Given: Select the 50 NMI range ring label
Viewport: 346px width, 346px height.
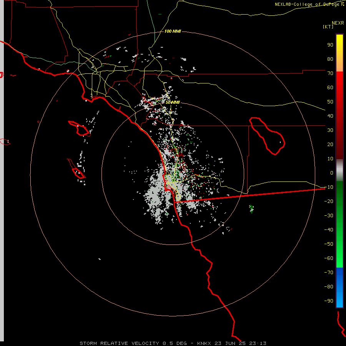Looking at the screenshot, I should pos(173,102).
